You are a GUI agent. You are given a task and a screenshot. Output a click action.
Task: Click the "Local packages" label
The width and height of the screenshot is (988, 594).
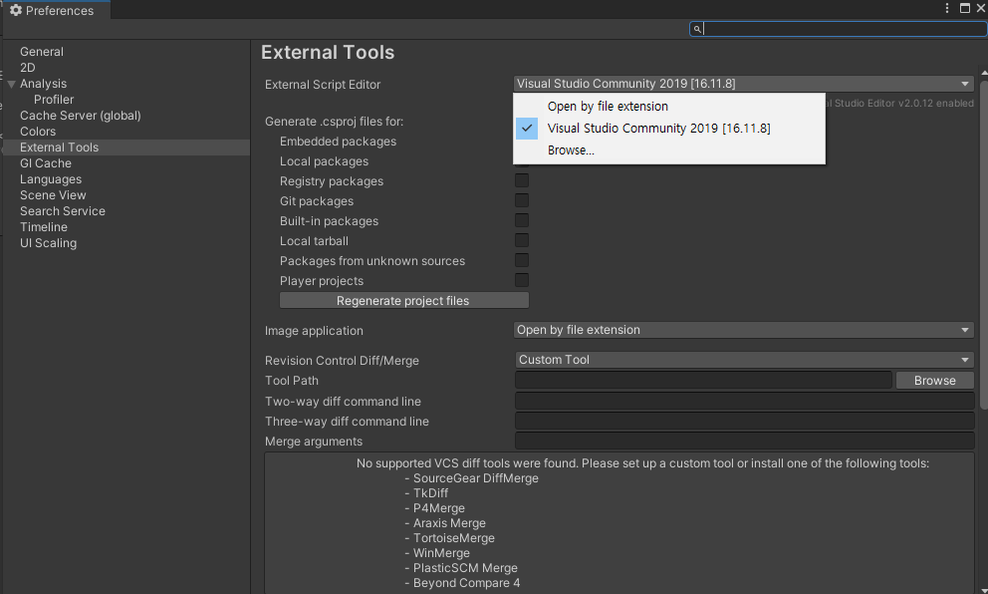[x=324, y=161]
